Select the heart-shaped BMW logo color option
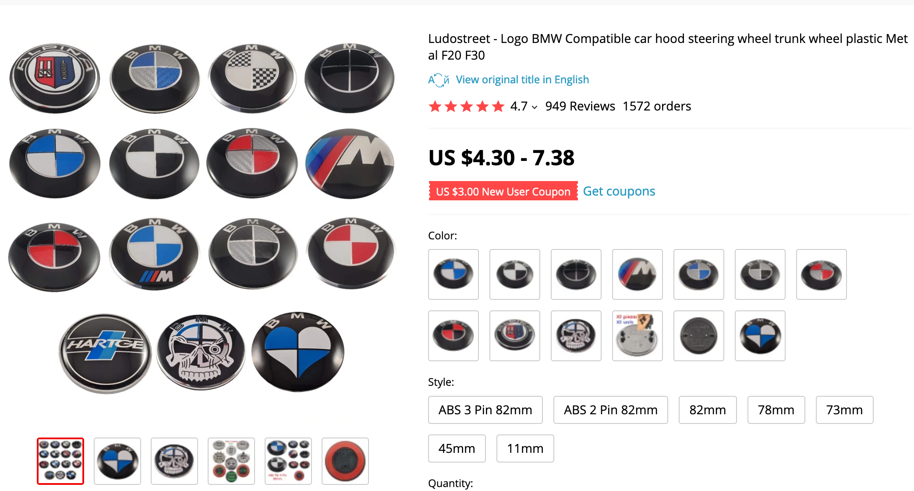 (x=760, y=336)
